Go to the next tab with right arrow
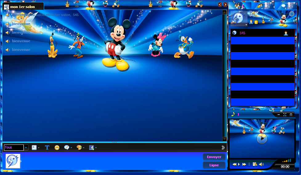The image size is (301, 175). pos(225,4)
